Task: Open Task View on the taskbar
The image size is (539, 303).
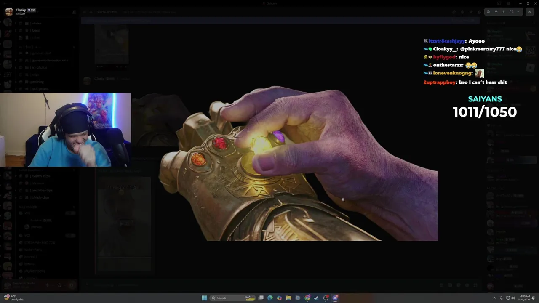Action: [x=261, y=298]
